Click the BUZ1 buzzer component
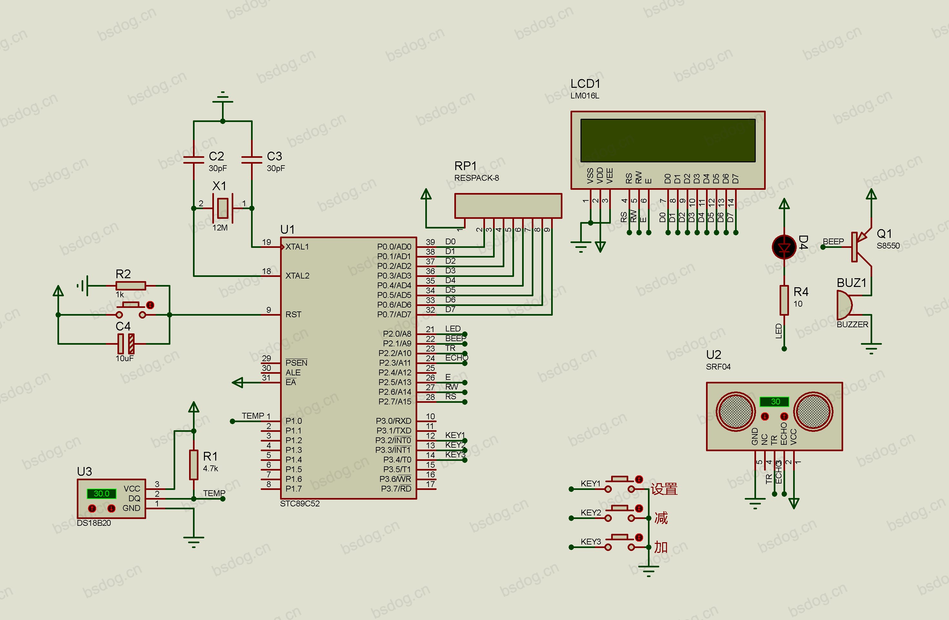 tap(845, 305)
